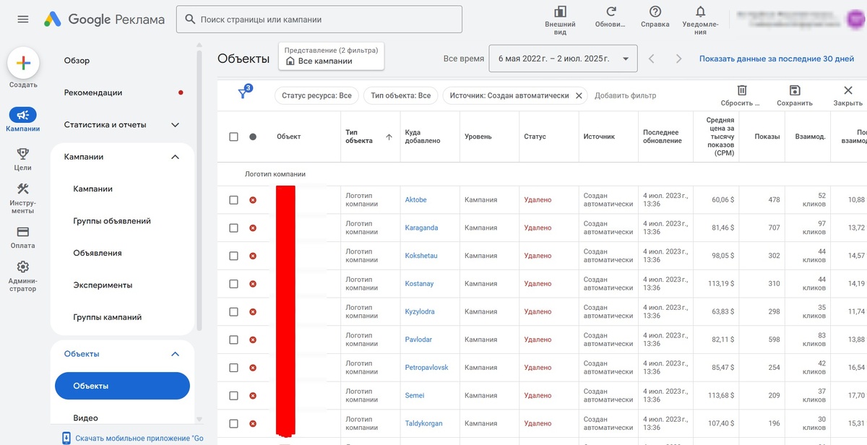Image resolution: width=867 pixels, height=445 pixels.
Task: Collapse the Кампании sidebar section
Action: coord(175,157)
